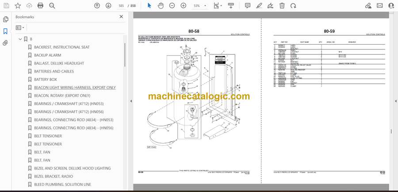
Task: Open page fit options dropdown
Action: 218,6
